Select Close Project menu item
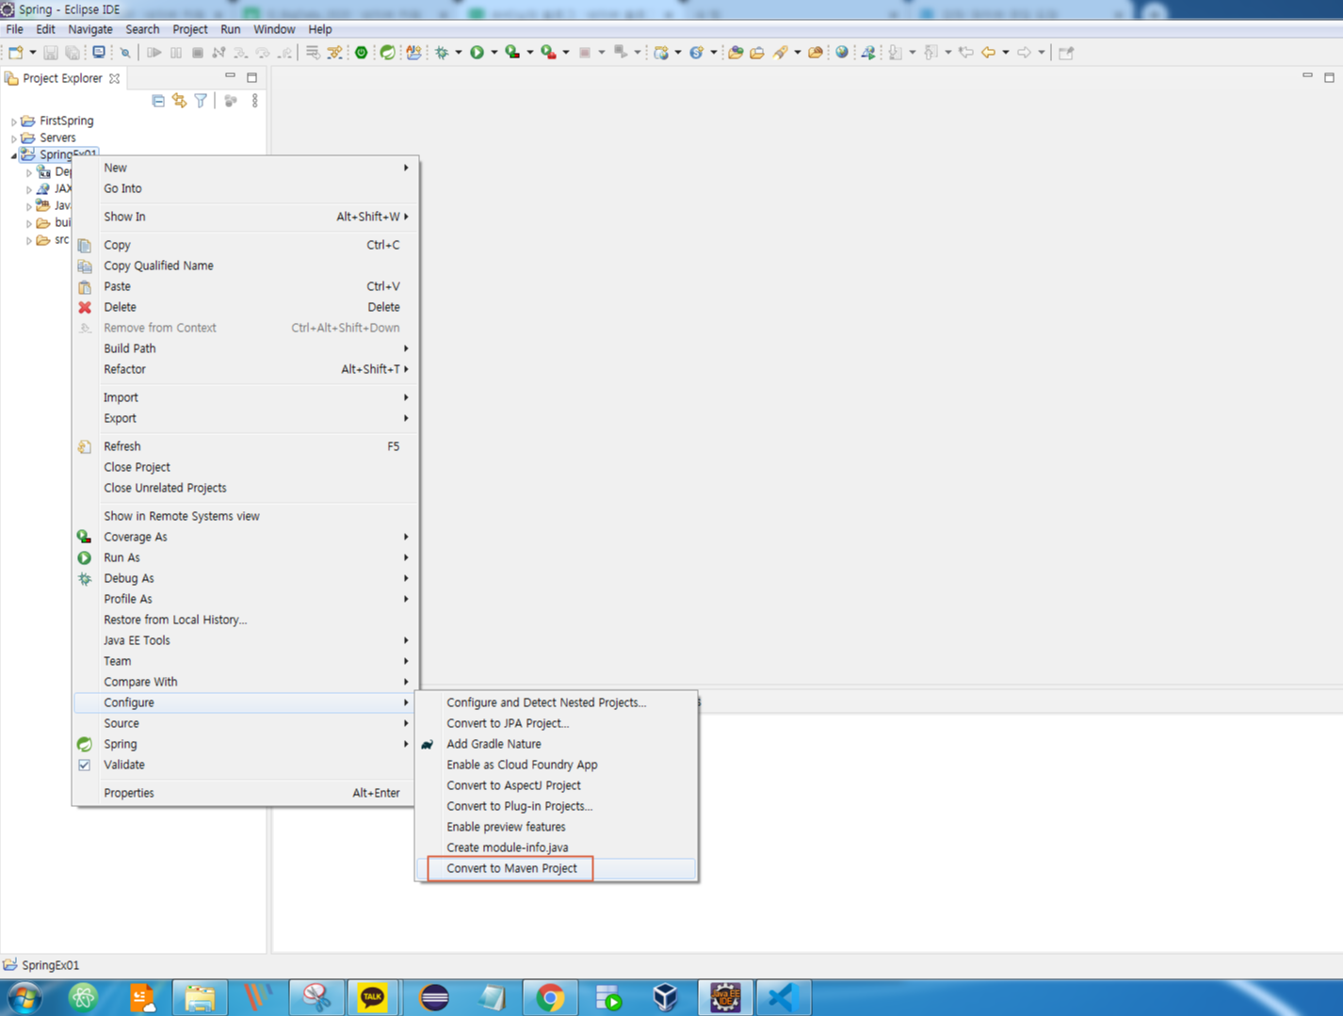 click(245, 467)
